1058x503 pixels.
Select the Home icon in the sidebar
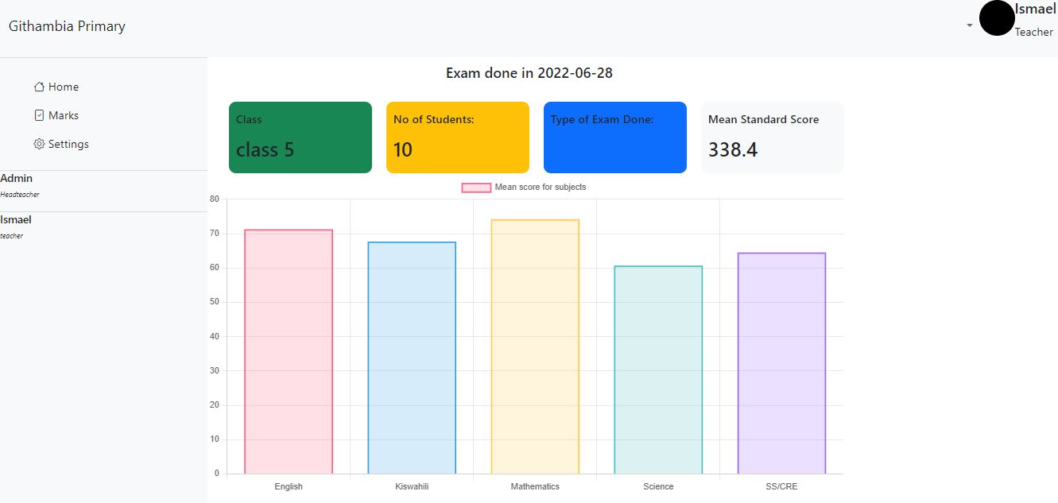[x=38, y=86]
